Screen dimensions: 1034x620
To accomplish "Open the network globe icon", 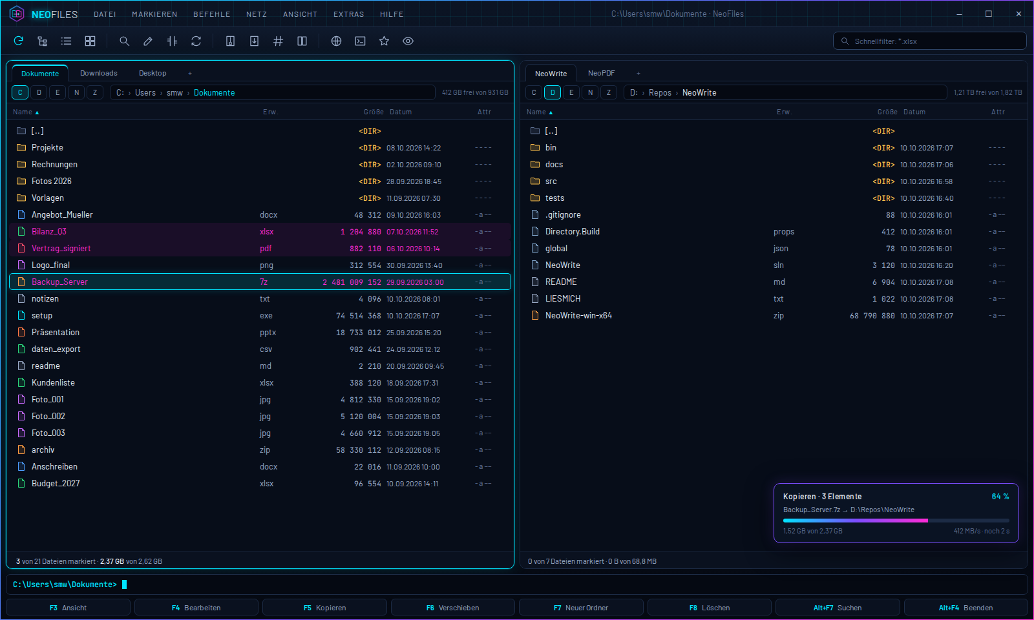I will (x=336, y=41).
